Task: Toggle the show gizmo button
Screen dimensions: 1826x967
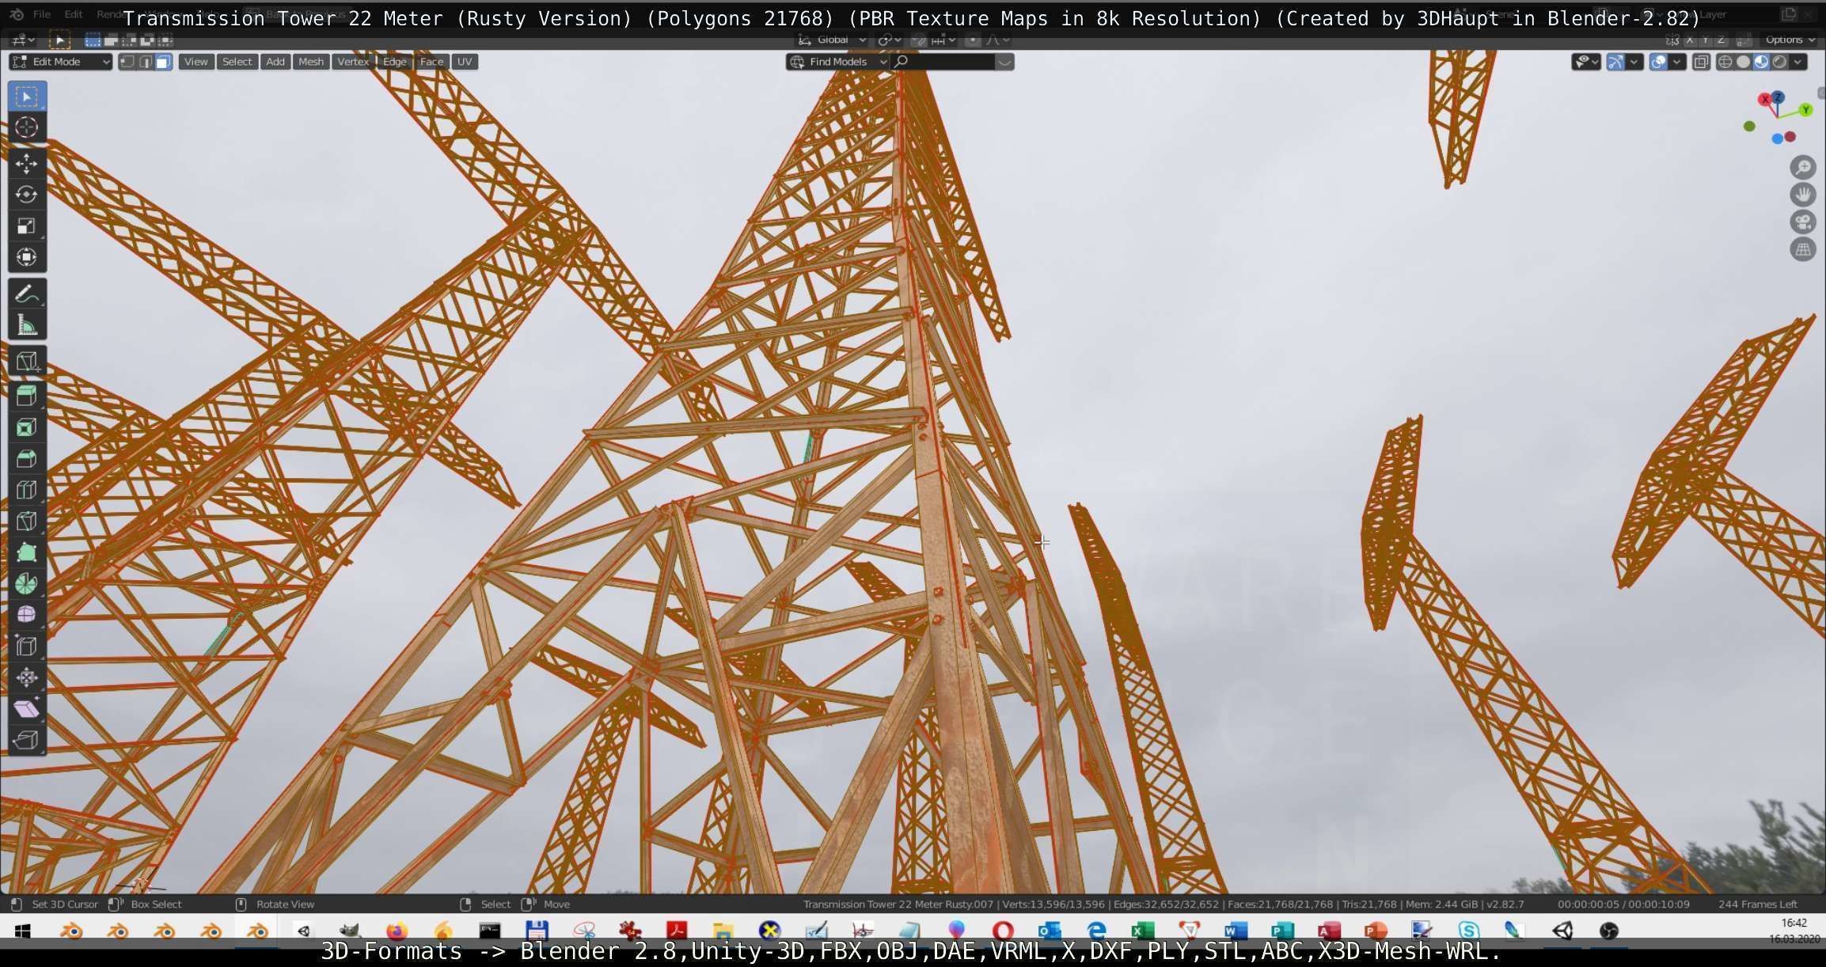Action: [x=1615, y=62]
